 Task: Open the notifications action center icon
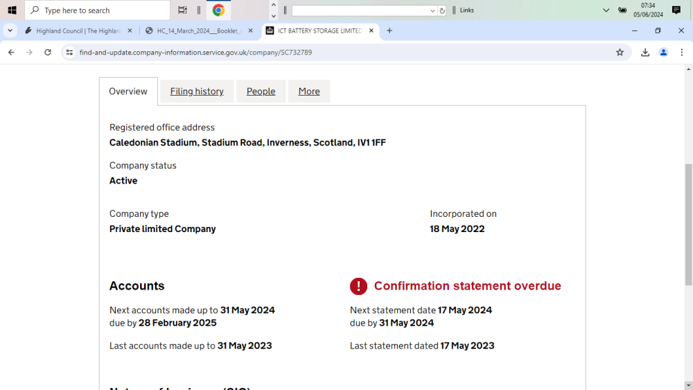[676, 10]
